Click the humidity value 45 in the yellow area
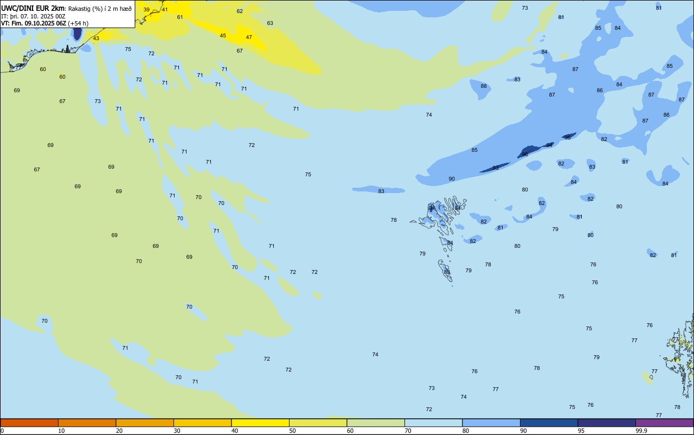 223,36
